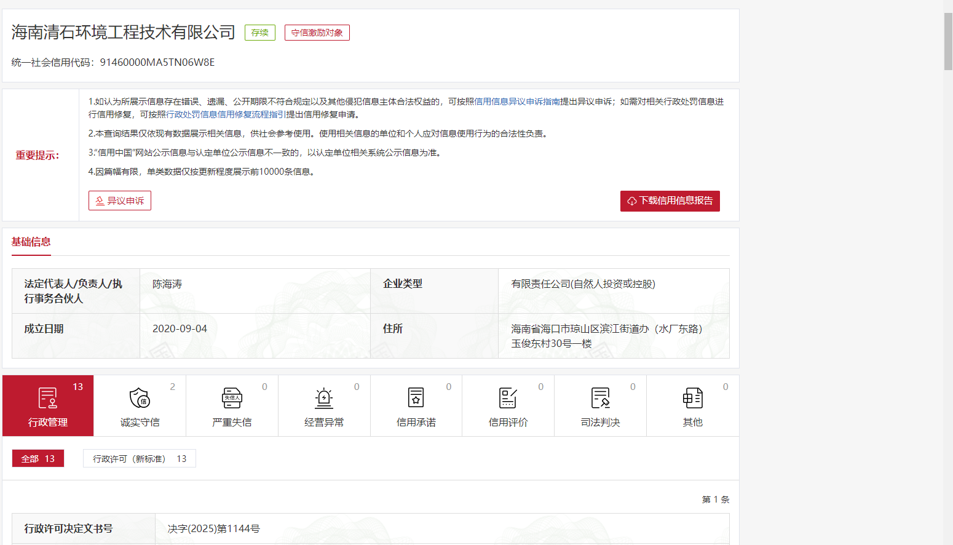Open the 信用承诺 document icon
The width and height of the screenshot is (953, 545).
pyautogui.click(x=416, y=399)
